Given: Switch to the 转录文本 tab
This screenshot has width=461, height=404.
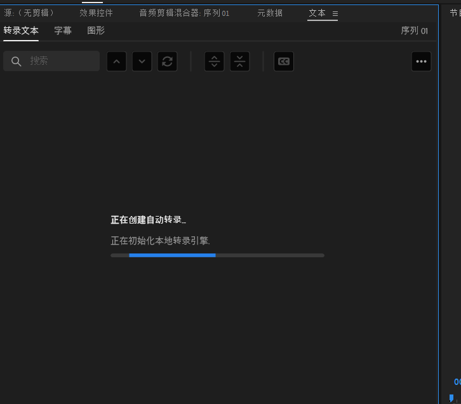Looking at the screenshot, I should tap(21, 30).
